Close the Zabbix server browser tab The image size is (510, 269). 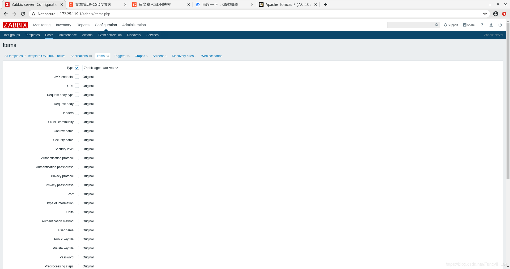coord(62,5)
